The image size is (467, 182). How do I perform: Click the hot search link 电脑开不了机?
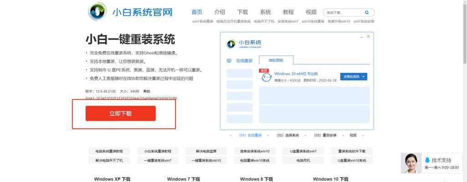(264, 21)
